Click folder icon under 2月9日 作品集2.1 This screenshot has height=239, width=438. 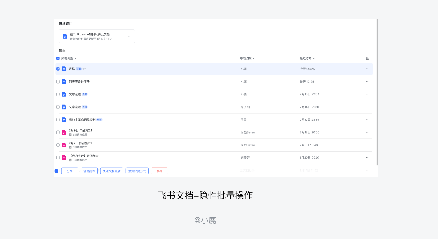pos(70,135)
